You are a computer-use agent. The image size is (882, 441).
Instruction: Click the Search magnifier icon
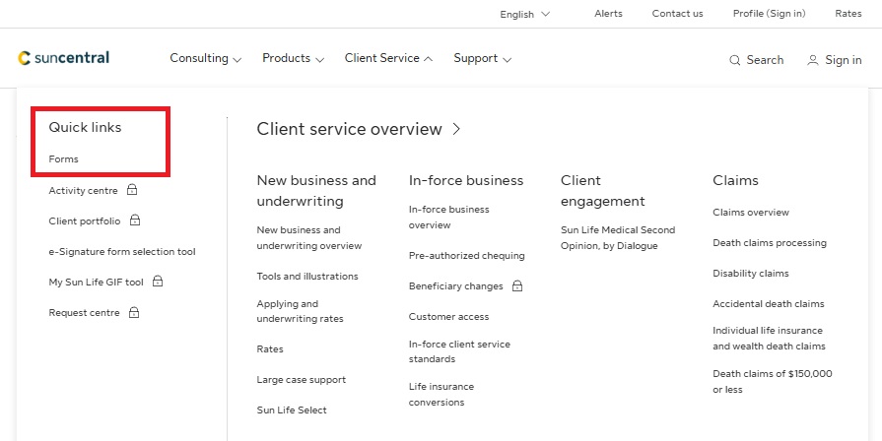(x=734, y=60)
